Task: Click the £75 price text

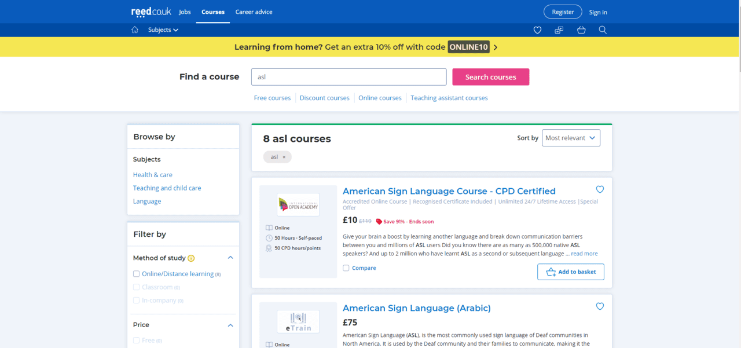Action: tap(350, 323)
